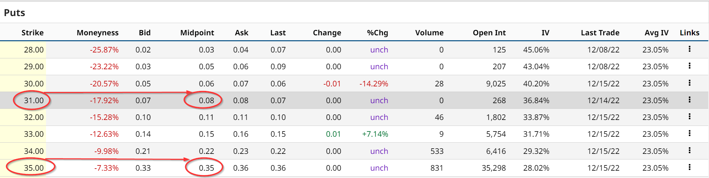The image size is (709, 178).
Task: Click kebab icon in 33.00 strike row
Action: coord(689,134)
